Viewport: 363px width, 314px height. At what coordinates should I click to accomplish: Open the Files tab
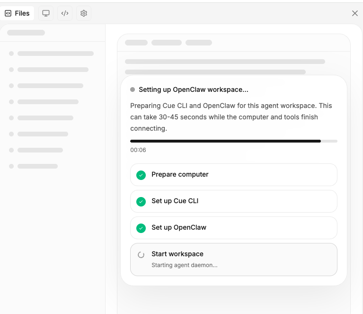click(x=17, y=13)
